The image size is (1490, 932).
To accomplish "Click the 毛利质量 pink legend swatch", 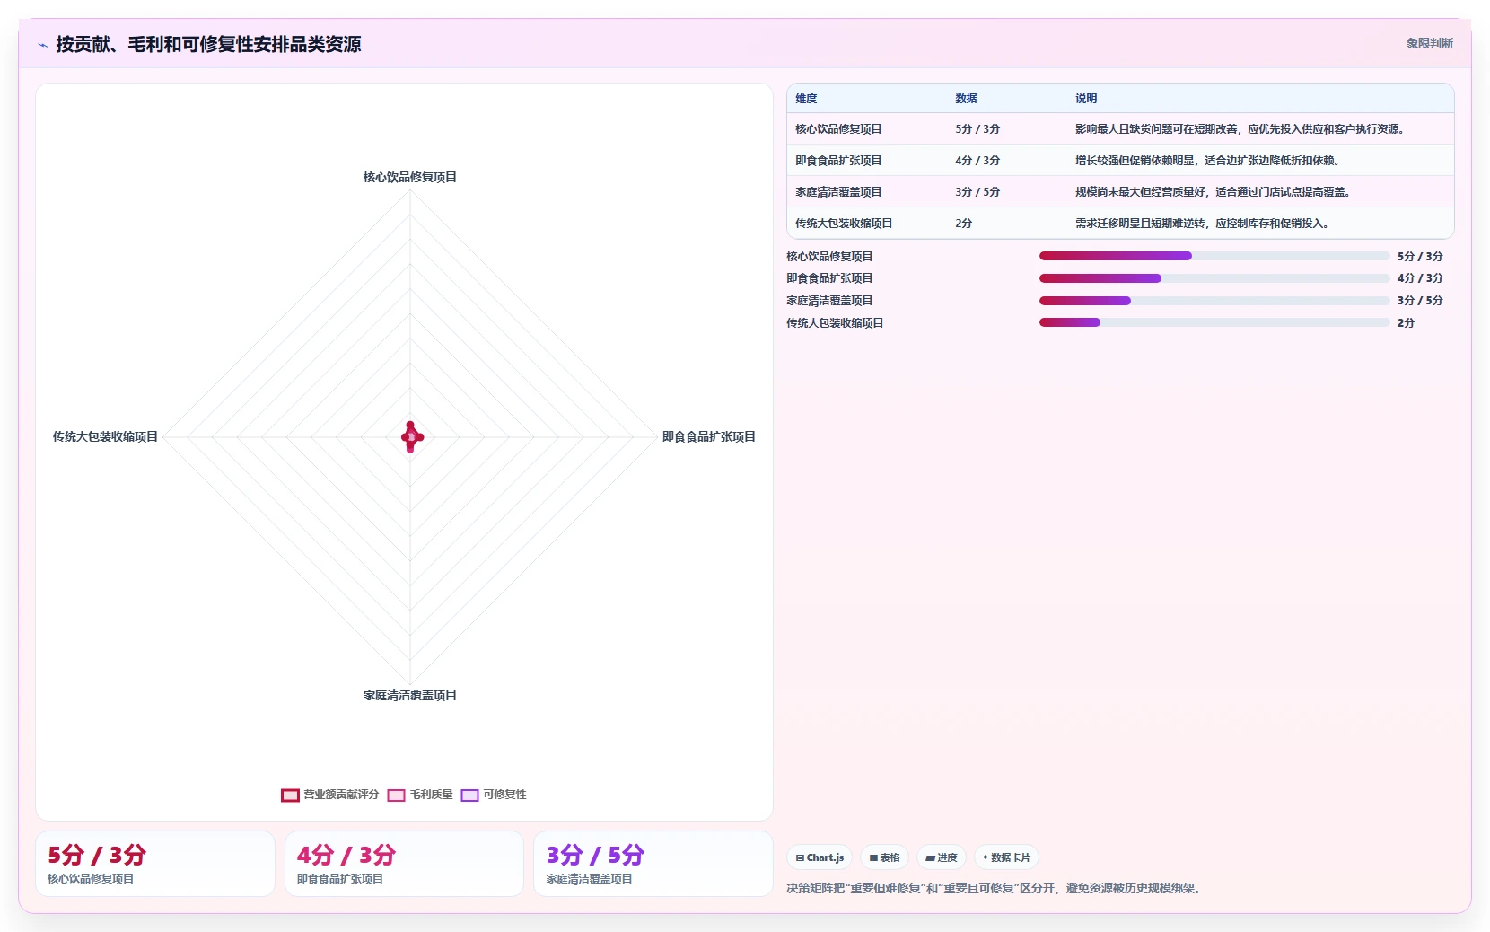I will point(397,795).
